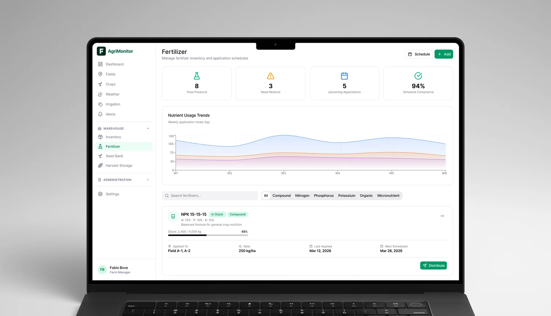Click the Fields map pin icon
This screenshot has width=551, height=316.
(100, 74)
